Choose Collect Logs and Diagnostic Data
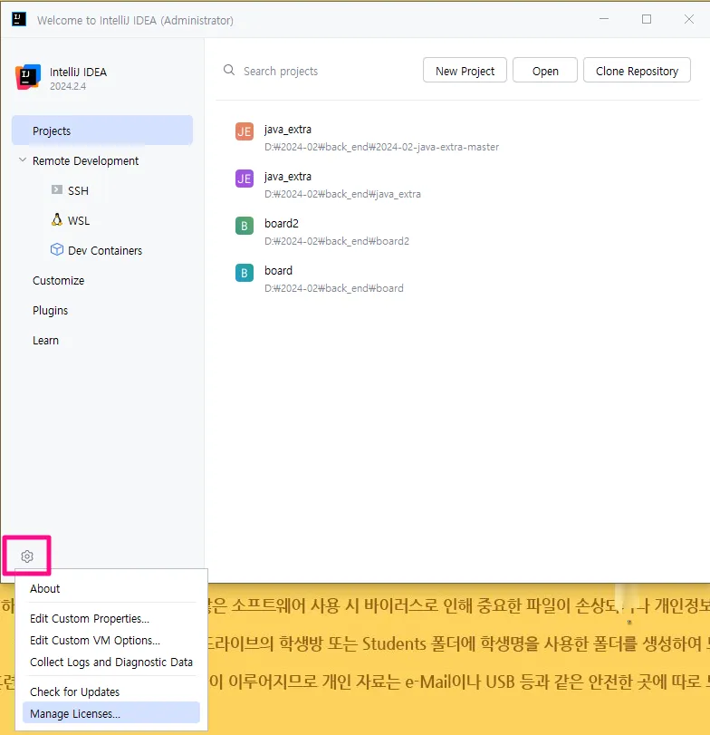This screenshot has width=710, height=735. pyautogui.click(x=111, y=662)
